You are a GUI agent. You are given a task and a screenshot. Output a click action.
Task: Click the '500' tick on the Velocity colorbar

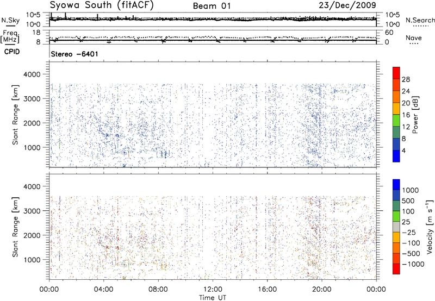(408, 200)
